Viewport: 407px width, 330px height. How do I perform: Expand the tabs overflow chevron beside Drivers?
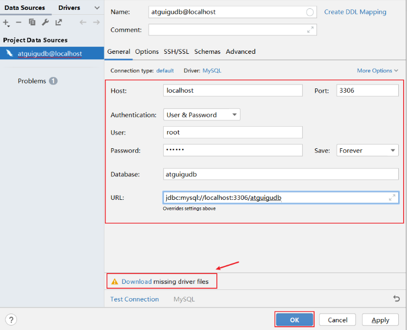(97, 8)
